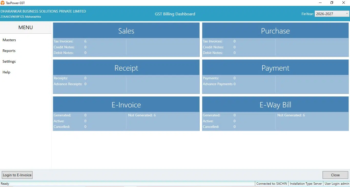Open the Purchase tile header
Viewport: 350px width, 187px height.
[275, 31]
